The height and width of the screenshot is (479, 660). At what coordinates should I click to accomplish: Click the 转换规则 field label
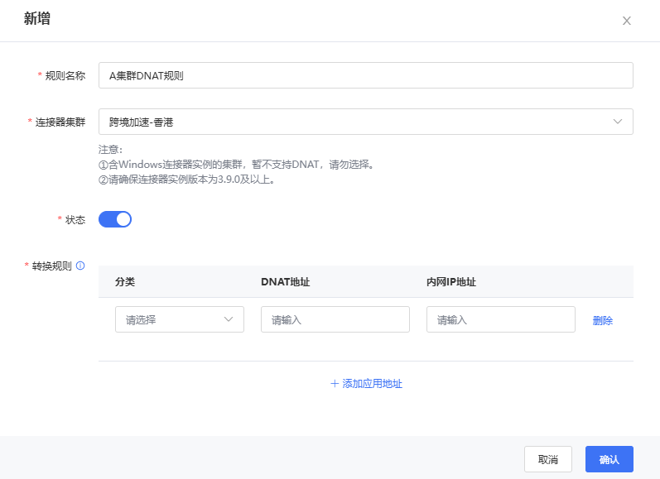point(52,266)
